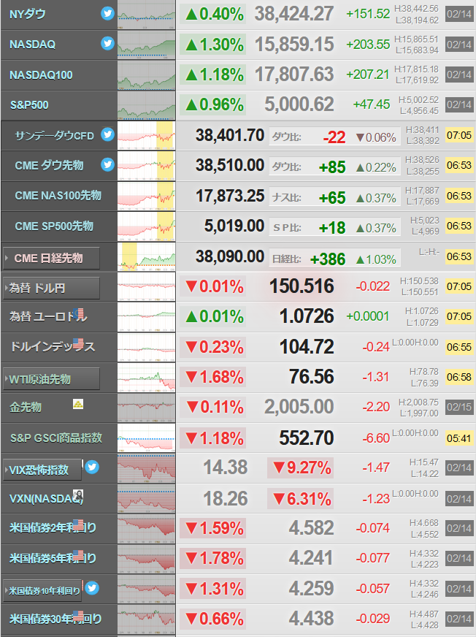This screenshot has height=637, width=476.
Task: Click the flag icon on ドルインデックス
Action: (78, 343)
